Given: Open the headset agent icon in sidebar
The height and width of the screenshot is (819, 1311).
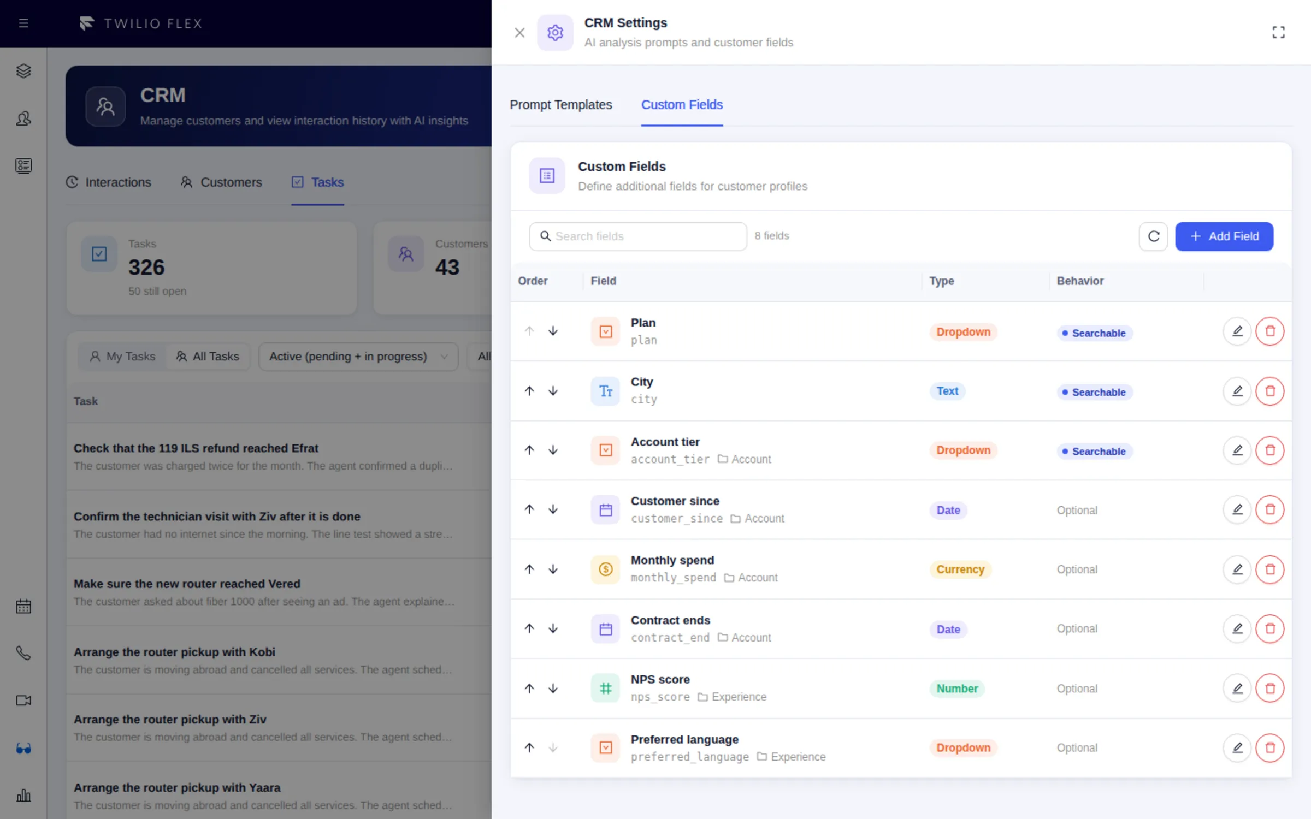Looking at the screenshot, I should tap(23, 118).
